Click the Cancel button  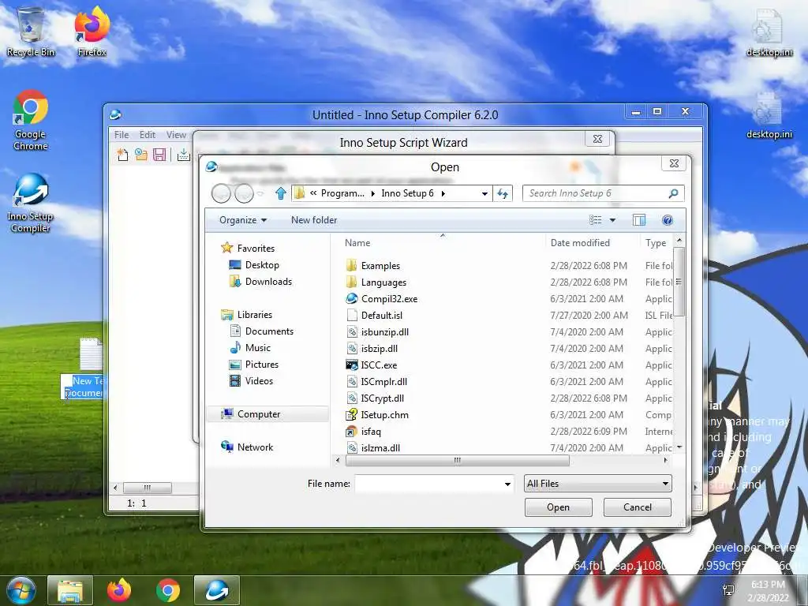point(638,507)
